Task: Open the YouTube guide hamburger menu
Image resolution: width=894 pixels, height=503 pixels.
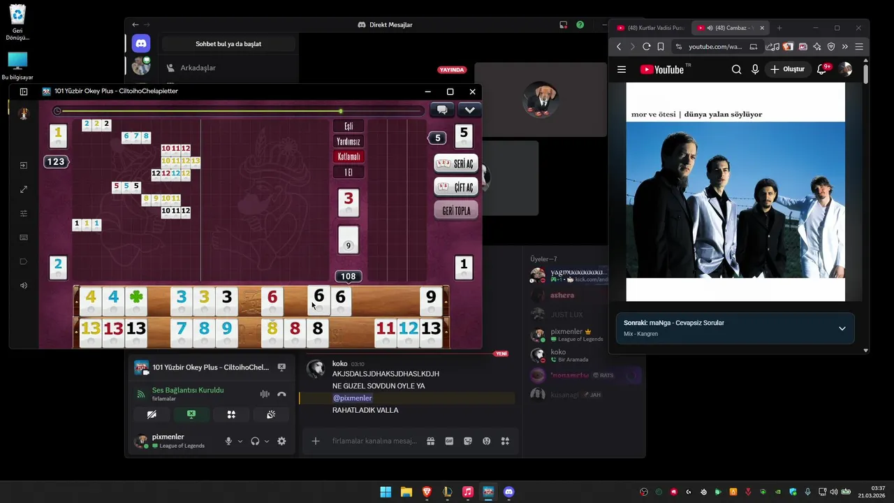Action: (x=622, y=69)
